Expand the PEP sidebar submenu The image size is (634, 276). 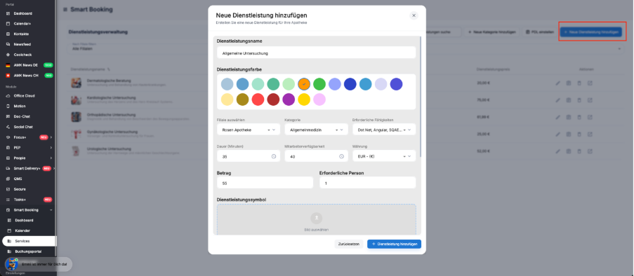pyautogui.click(x=51, y=148)
